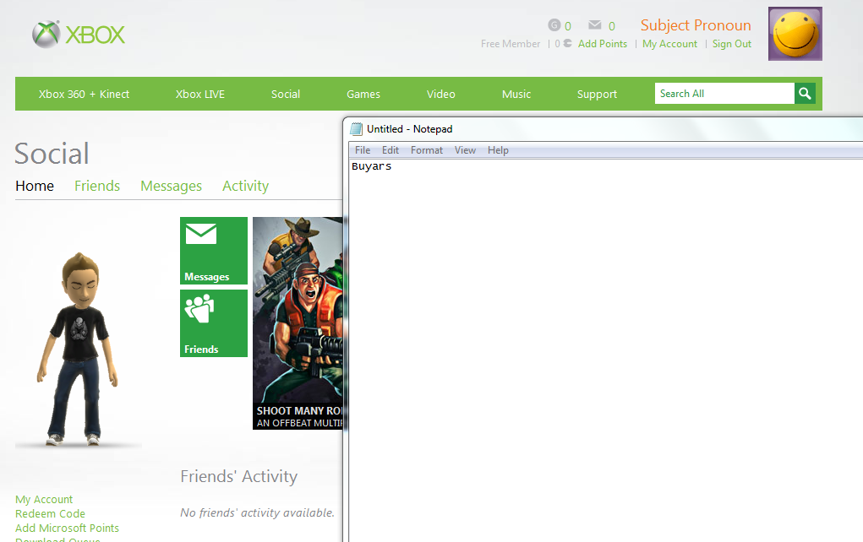Open the green Friends tile
863x542 pixels.
tap(214, 323)
